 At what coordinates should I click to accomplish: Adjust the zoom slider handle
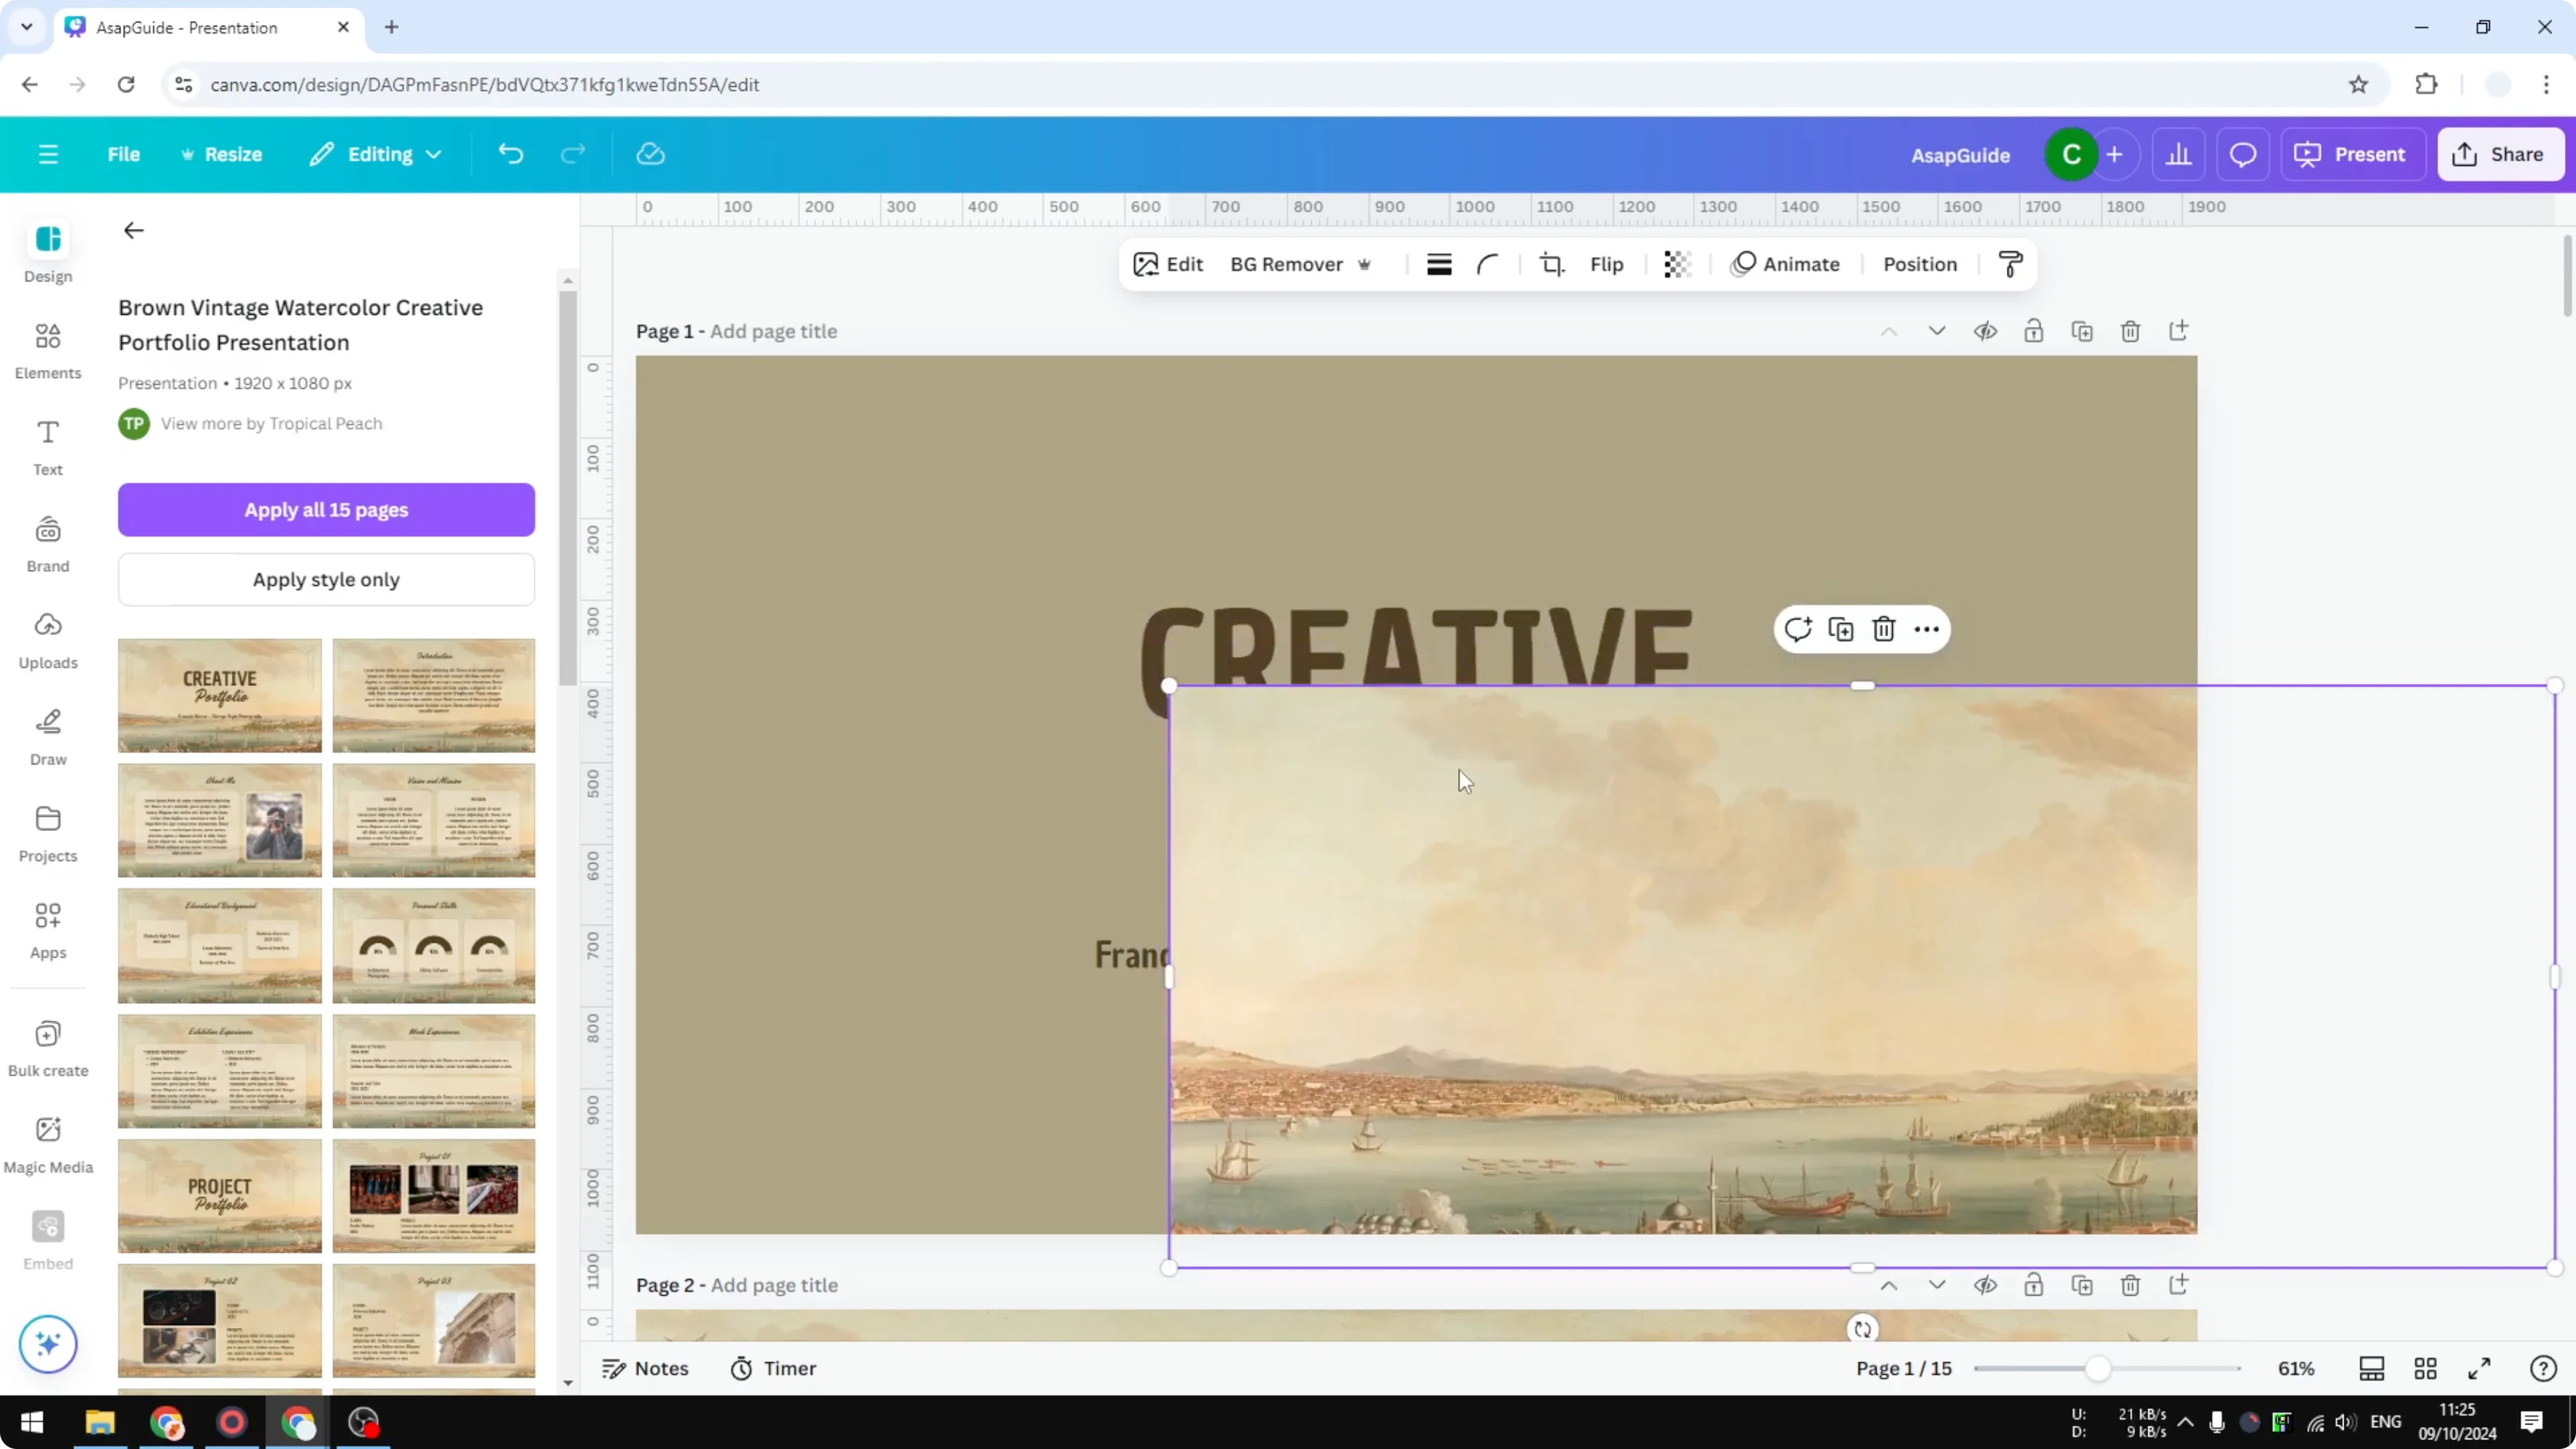[2098, 1368]
